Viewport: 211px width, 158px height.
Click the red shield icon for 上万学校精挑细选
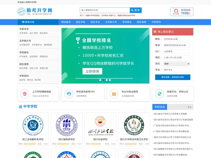coord(25,94)
